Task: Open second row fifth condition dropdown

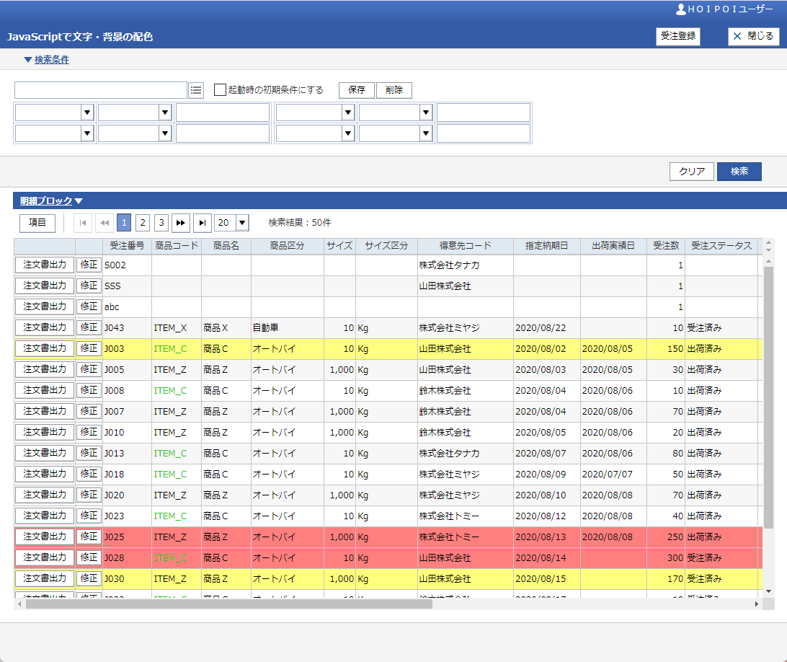Action: (426, 133)
